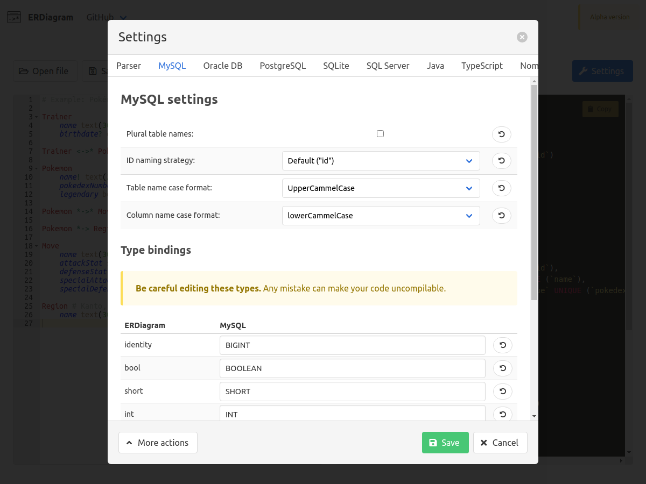Open Column name case format dropdown
This screenshot has height=484, width=646.
pos(381,216)
